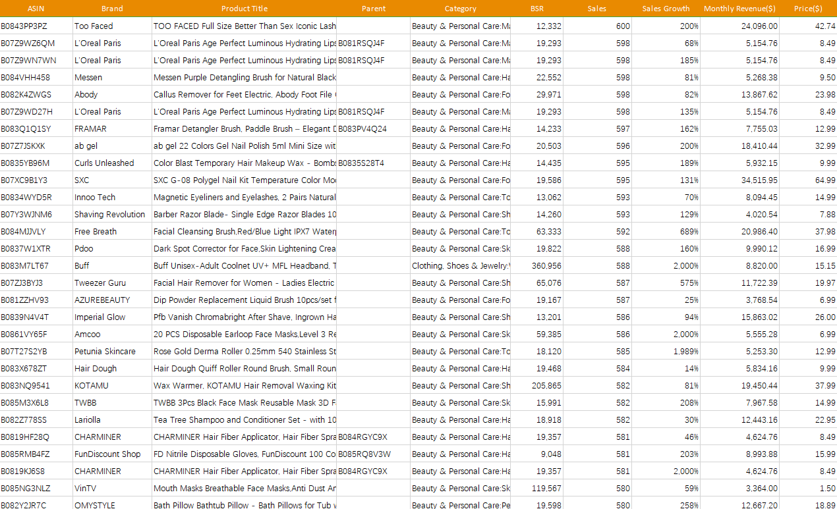
Task: Click the Category column header
Action: pyautogui.click(x=461, y=9)
